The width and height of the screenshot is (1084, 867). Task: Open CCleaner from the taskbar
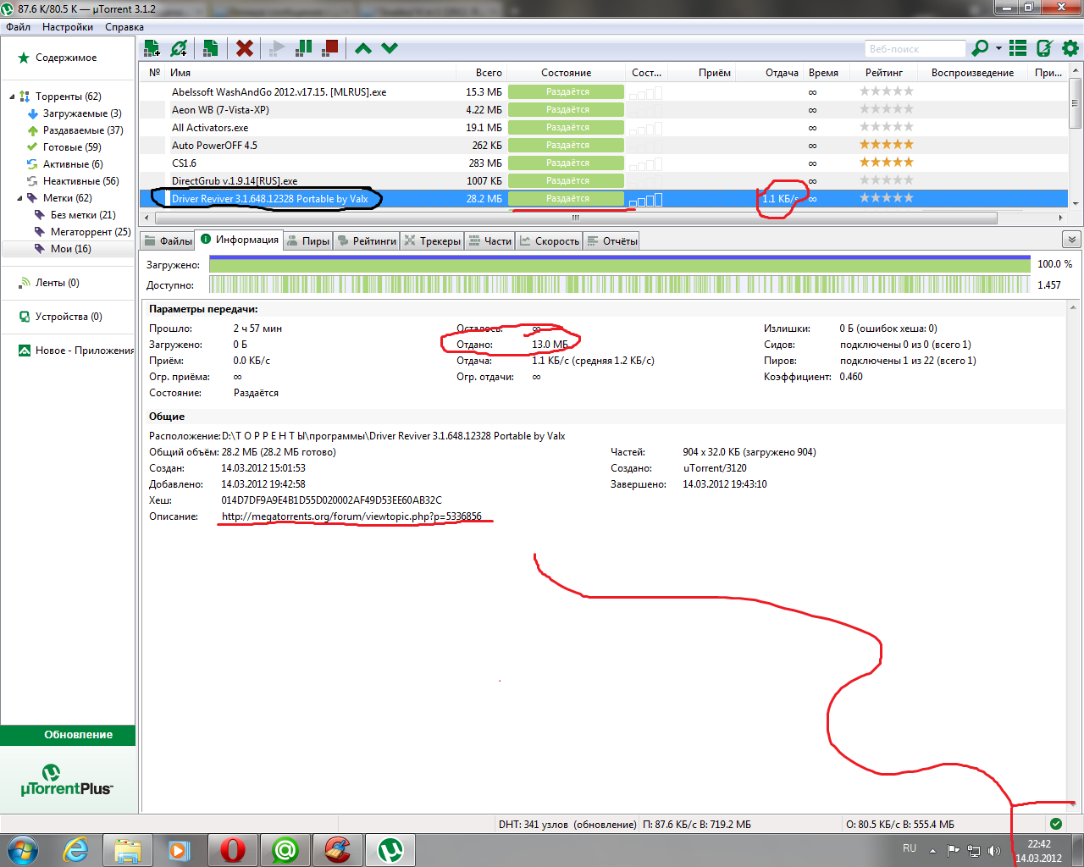(338, 849)
